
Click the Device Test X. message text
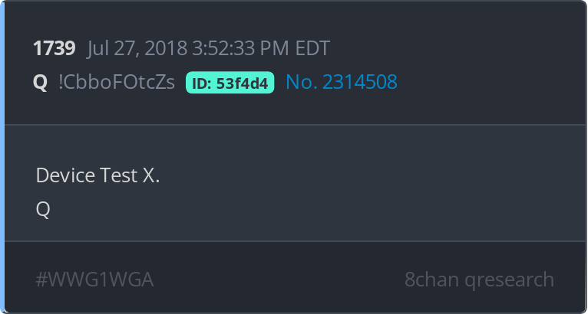coord(98,175)
